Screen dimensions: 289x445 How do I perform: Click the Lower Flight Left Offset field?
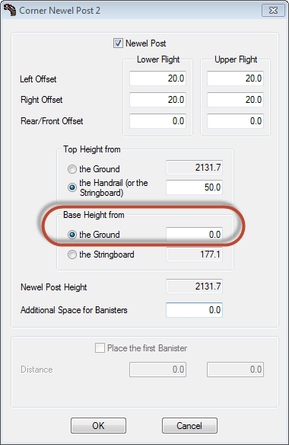pyautogui.click(x=158, y=78)
